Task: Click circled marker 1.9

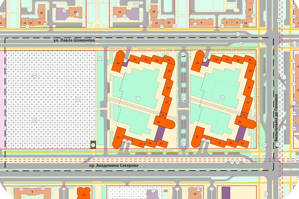Action: (x=150, y=23)
